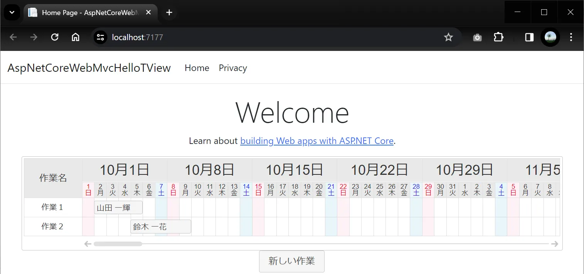584x274 pixels.
Task: Open Chrome's three-dot menu
Action: [x=571, y=37]
